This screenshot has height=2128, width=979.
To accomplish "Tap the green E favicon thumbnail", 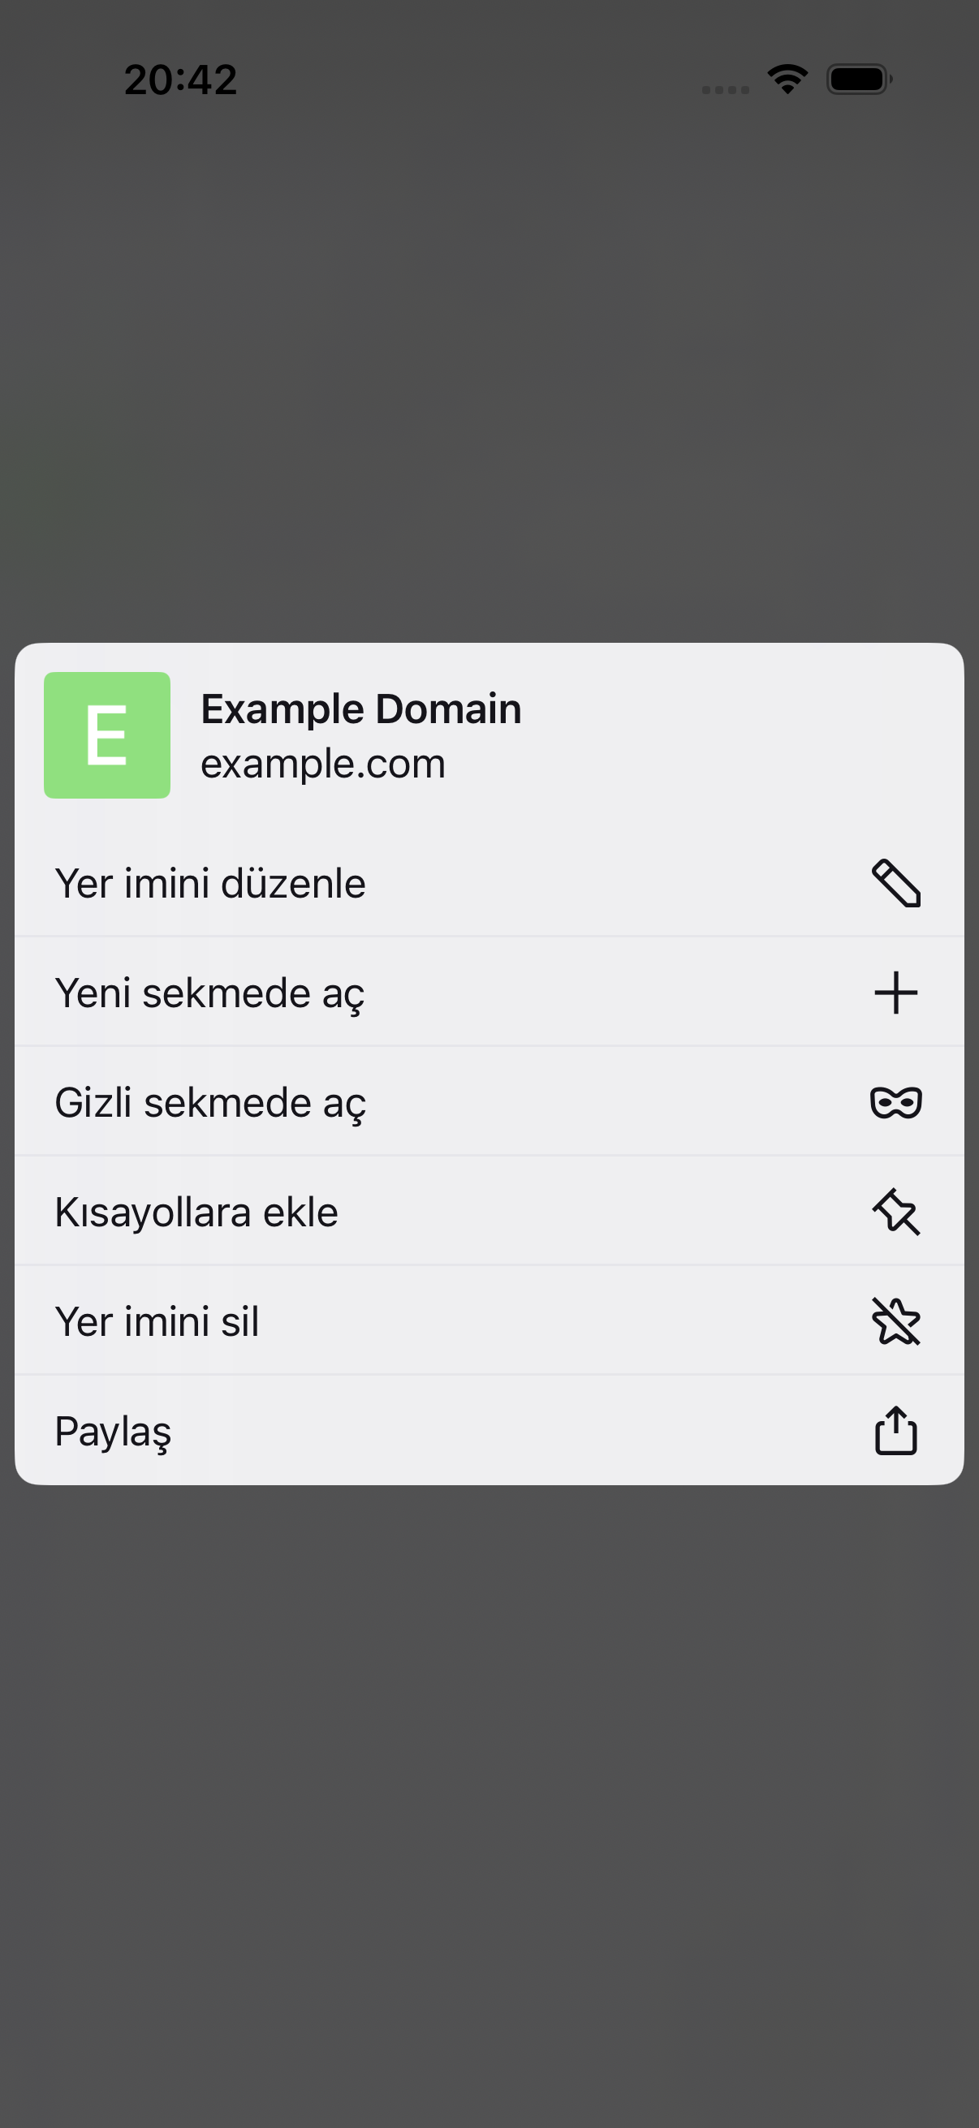I will click(107, 735).
